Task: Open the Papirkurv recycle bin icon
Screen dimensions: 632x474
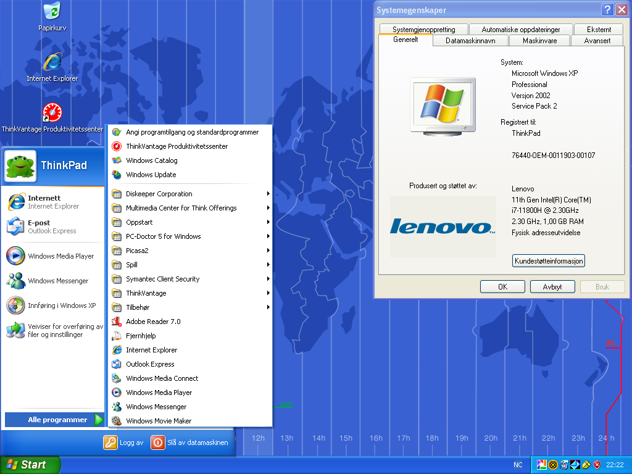Action: [52, 11]
